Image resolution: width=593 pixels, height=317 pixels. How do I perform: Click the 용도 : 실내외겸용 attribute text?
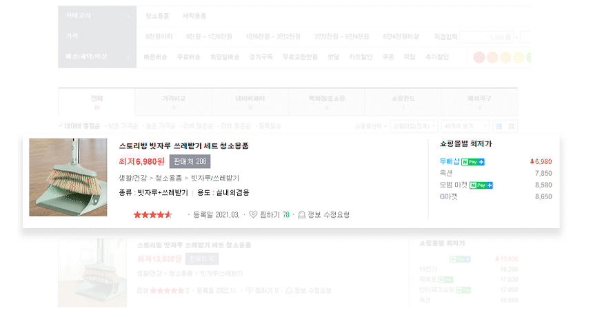223,193
